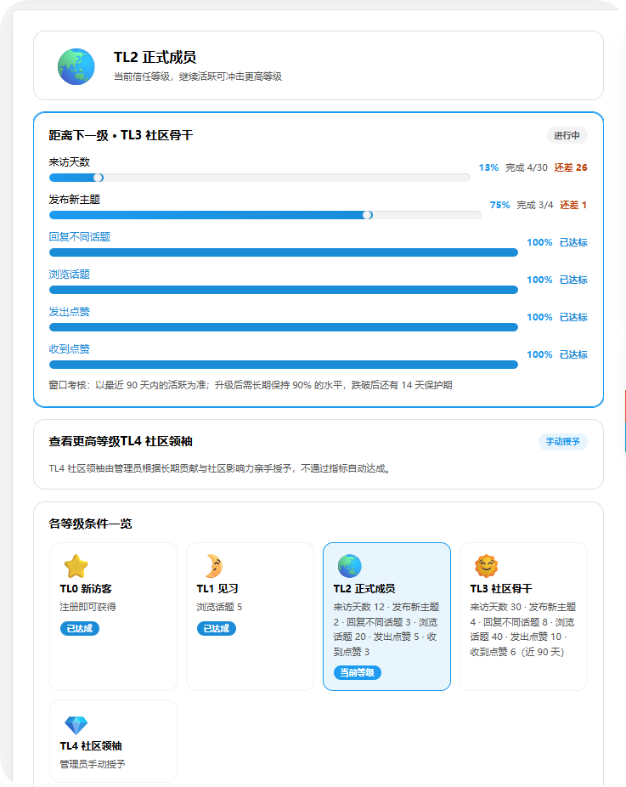626x787 pixels.
Task: Click the 各等级条件一览 heading
Action: pos(90,524)
